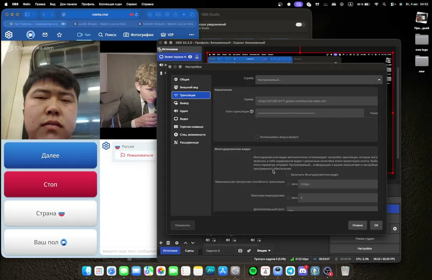Click the Cancel button in Settings

357,225
